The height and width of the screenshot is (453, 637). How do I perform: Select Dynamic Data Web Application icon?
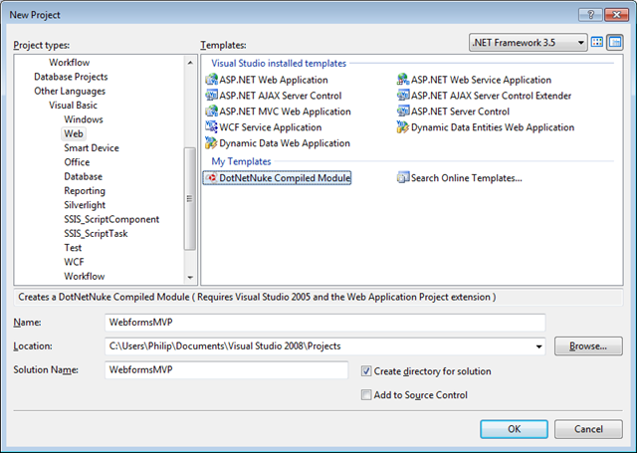[212, 143]
